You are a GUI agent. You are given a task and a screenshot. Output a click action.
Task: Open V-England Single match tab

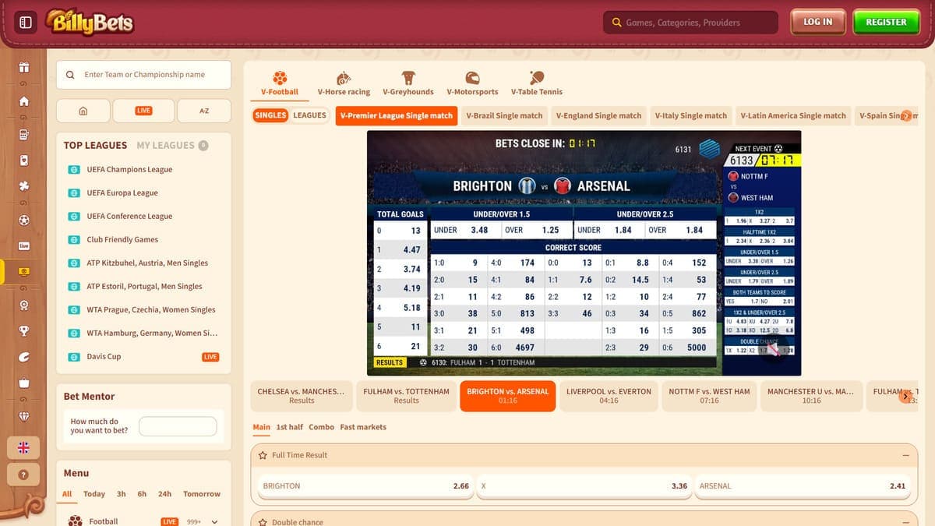598,115
